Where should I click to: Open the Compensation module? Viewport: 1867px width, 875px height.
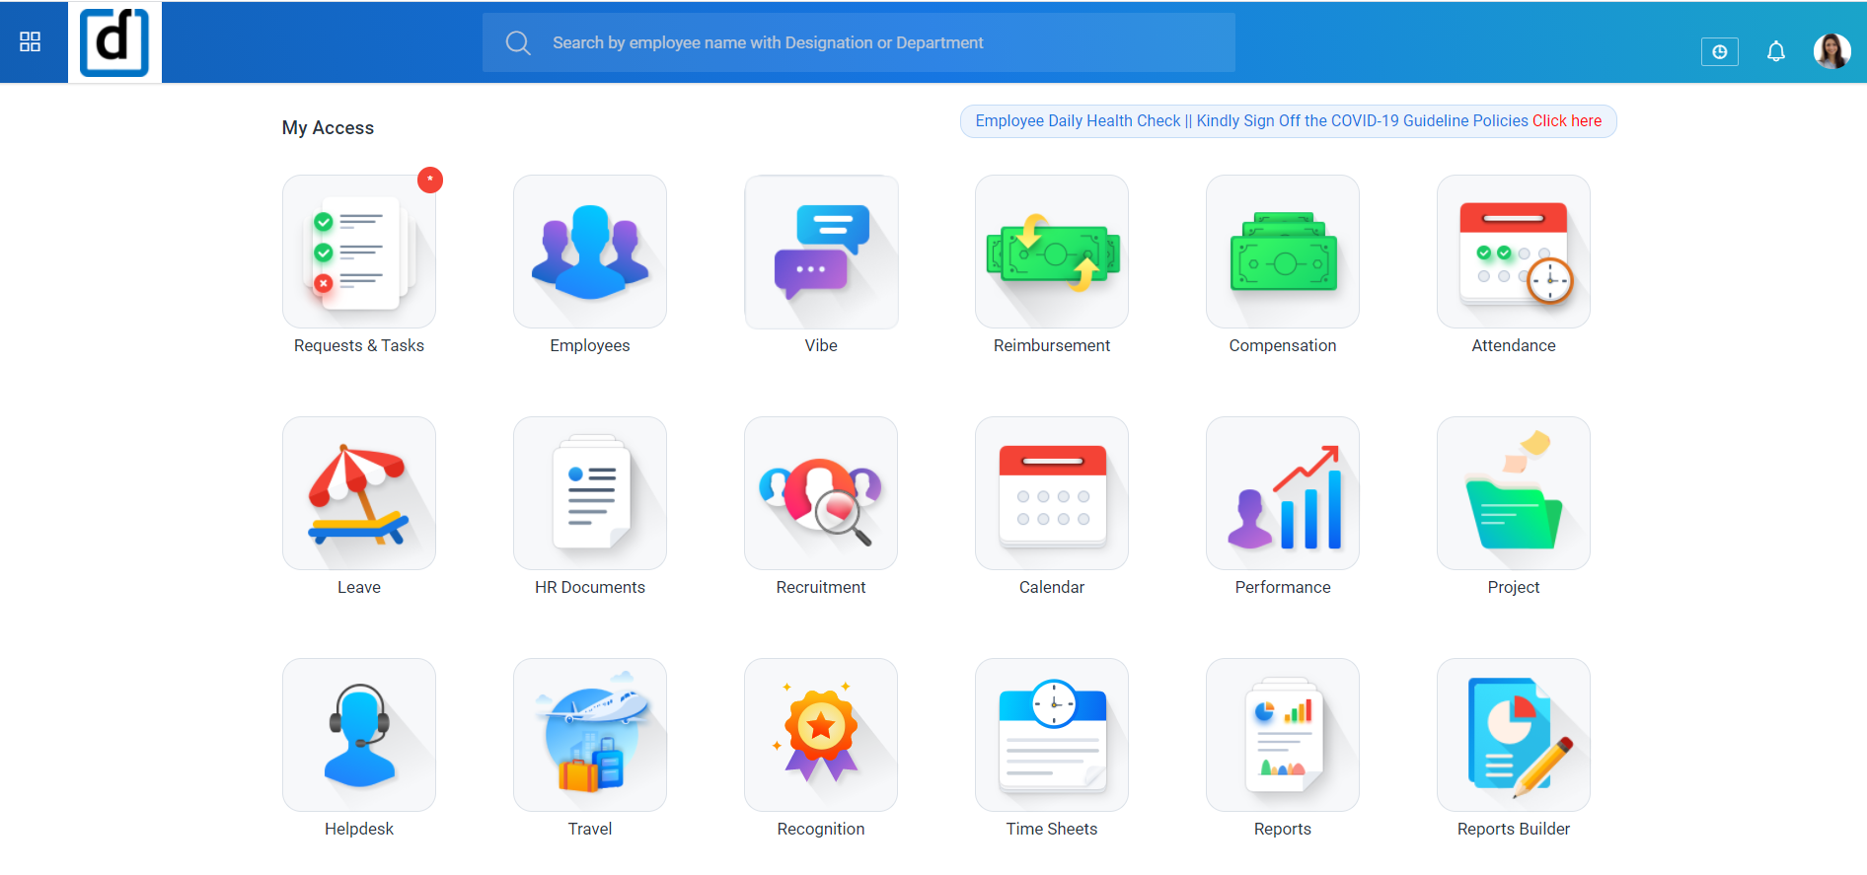(x=1283, y=253)
